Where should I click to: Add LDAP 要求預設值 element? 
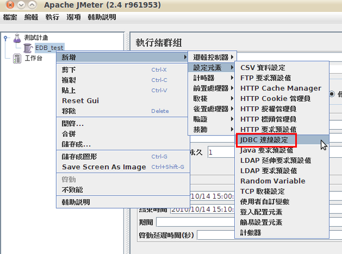(282, 171)
